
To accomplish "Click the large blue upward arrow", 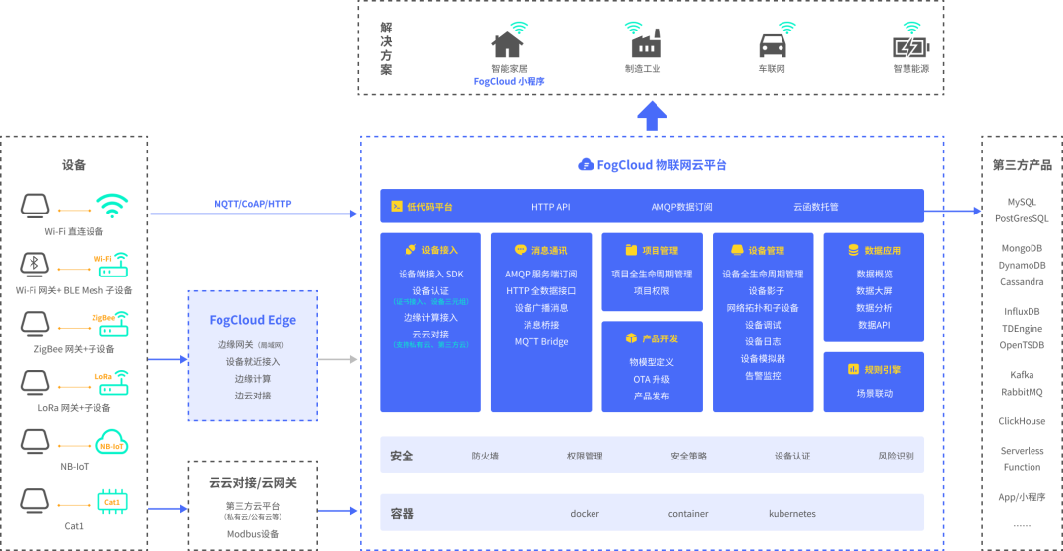I will 652,115.
